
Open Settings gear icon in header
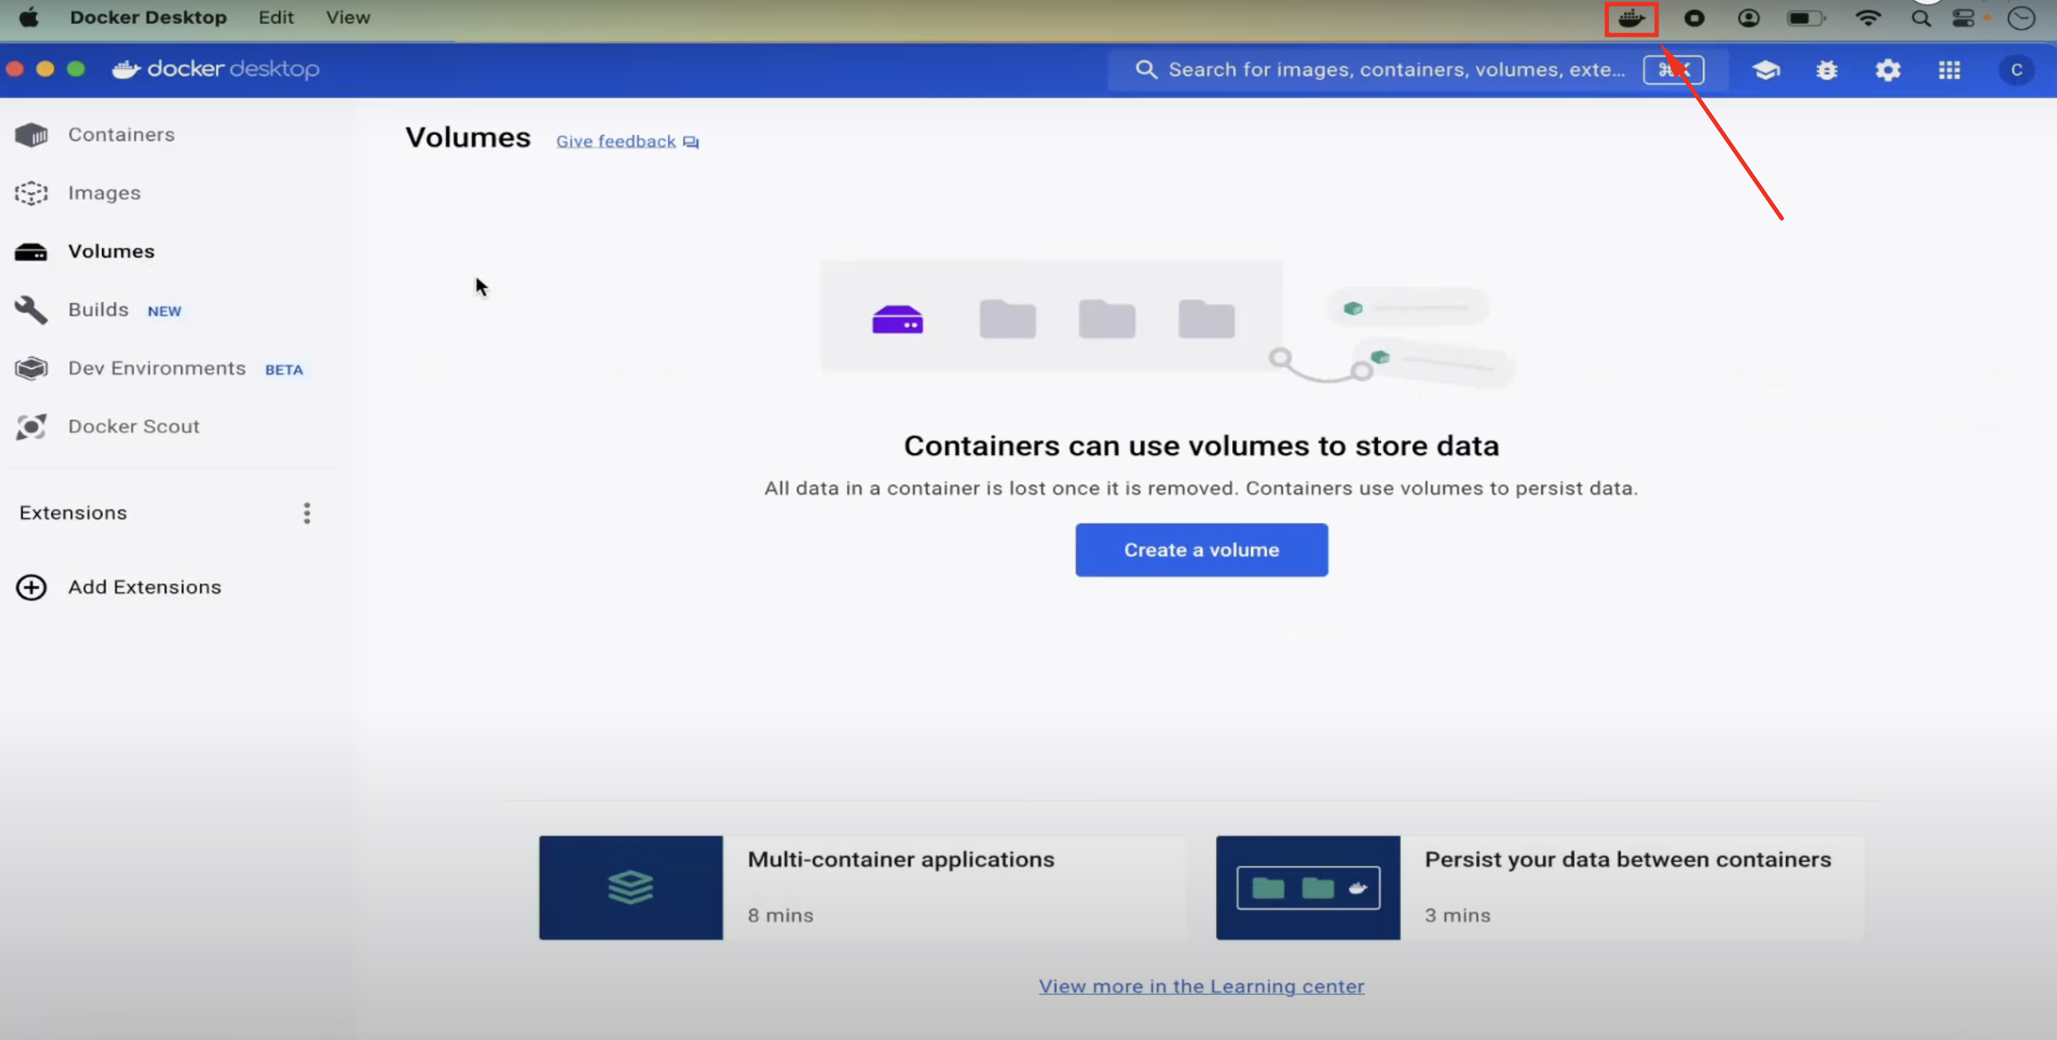point(1888,70)
